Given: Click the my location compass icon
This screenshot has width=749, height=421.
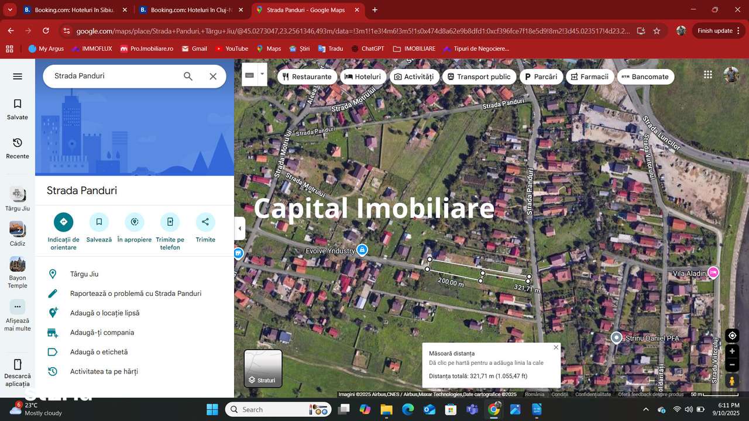Looking at the screenshot, I should (732, 335).
